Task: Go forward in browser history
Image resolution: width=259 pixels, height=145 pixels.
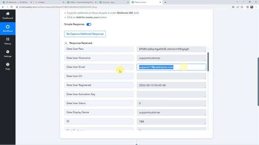Action: (7, 7)
